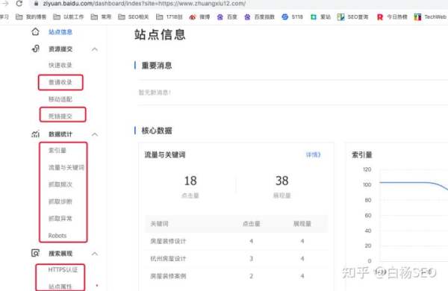Select 普通收录 in sidebar
Image resolution: width=448 pixels, height=291 pixels.
pyautogui.click(x=60, y=82)
